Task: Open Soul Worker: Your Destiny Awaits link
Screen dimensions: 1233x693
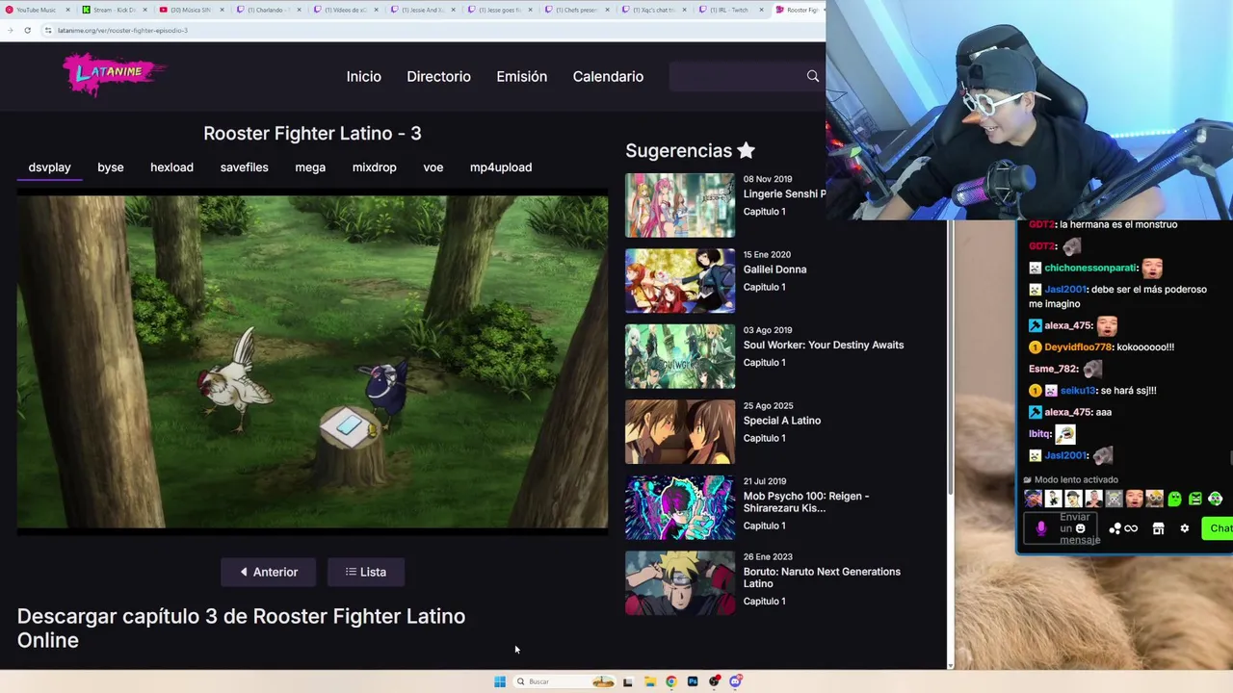Action: tap(824, 345)
